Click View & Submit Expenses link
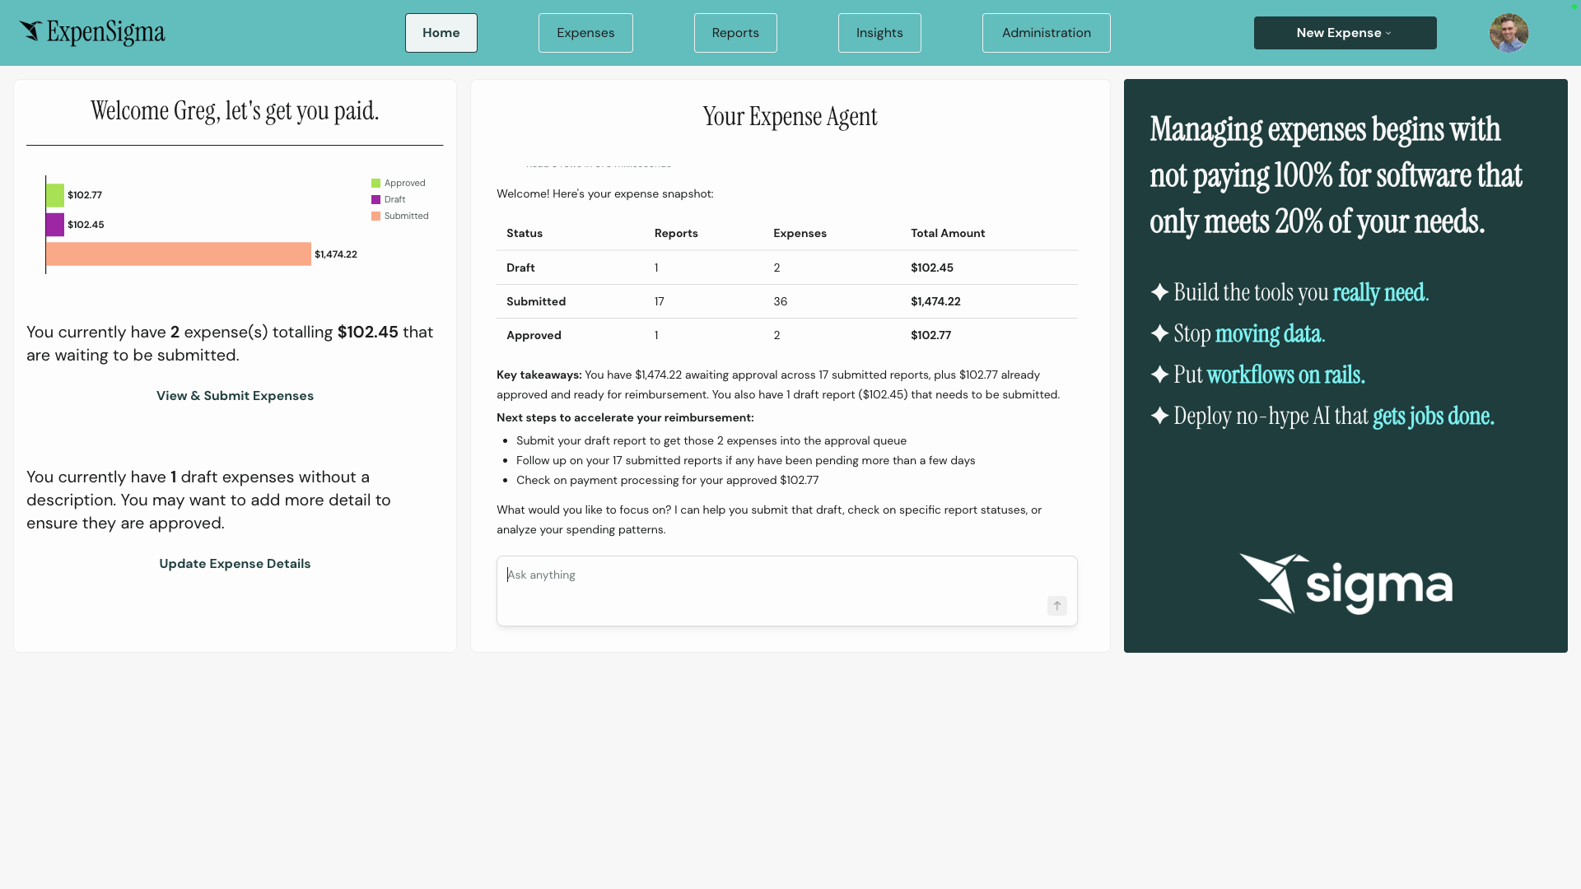Screen dimensions: 1581x889 pyautogui.click(x=235, y=396)
